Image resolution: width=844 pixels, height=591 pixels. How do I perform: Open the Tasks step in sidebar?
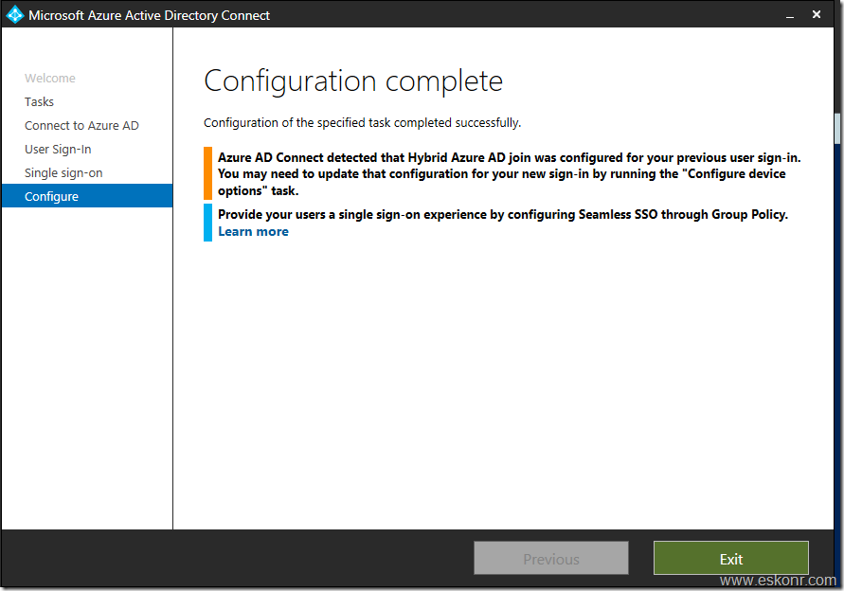[x=39, y=101]
